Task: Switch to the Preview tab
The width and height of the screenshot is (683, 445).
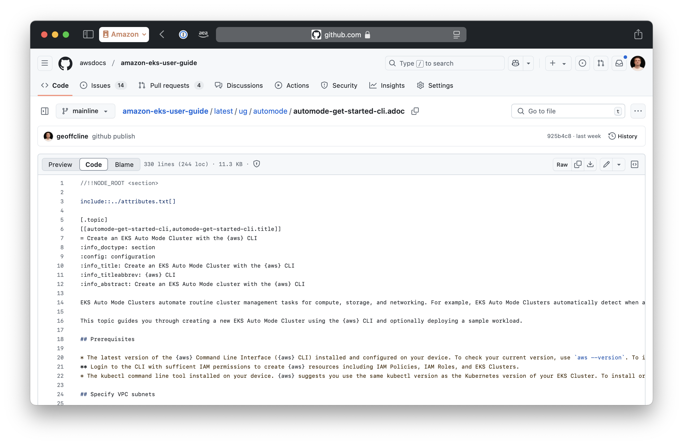Action: click(60, 164)
